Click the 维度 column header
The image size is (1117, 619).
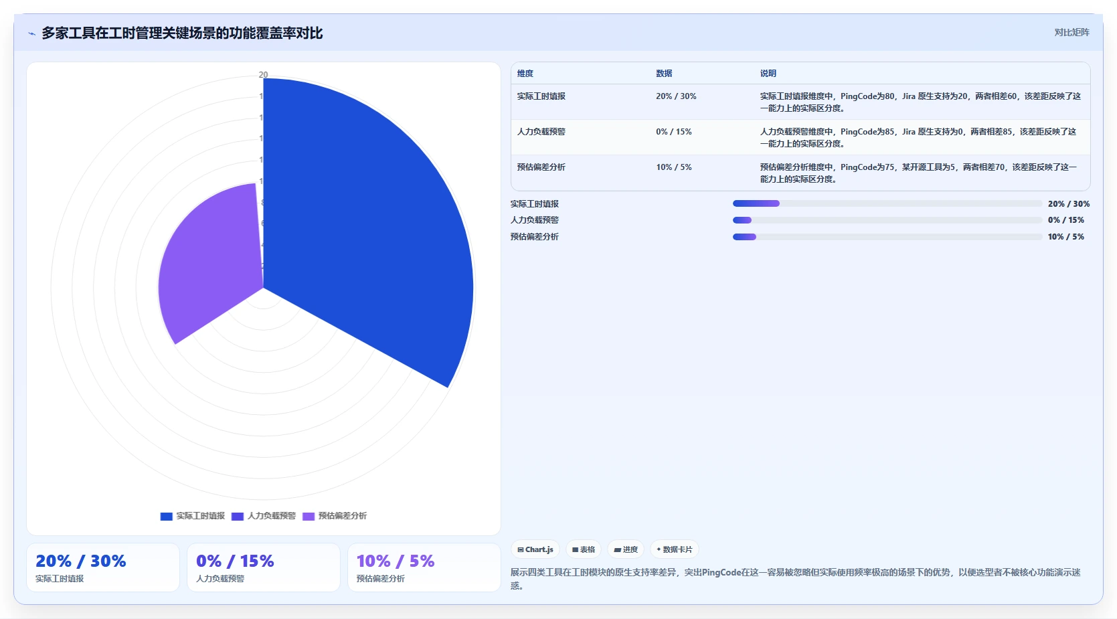525,74
